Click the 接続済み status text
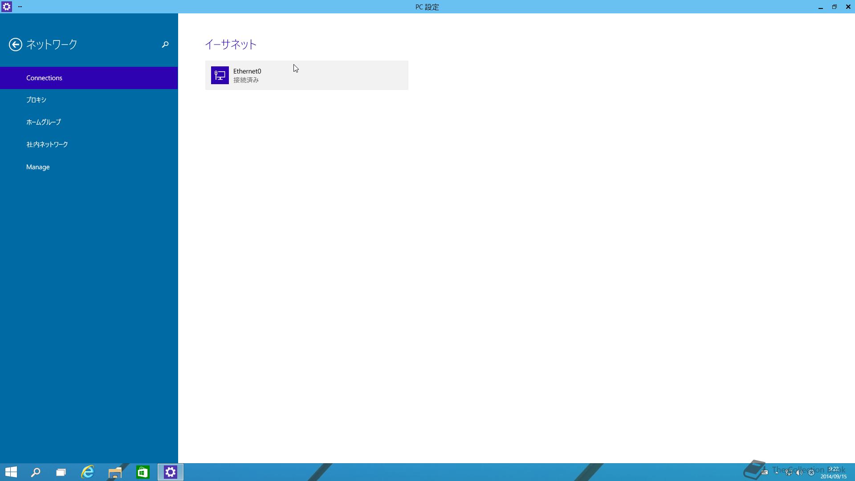 (246, 80)
